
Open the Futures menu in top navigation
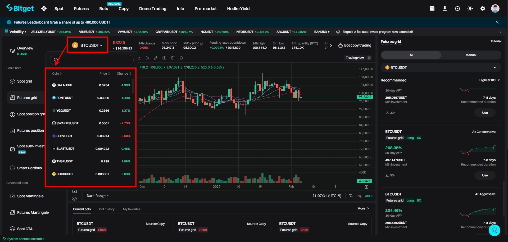point(81,8)
